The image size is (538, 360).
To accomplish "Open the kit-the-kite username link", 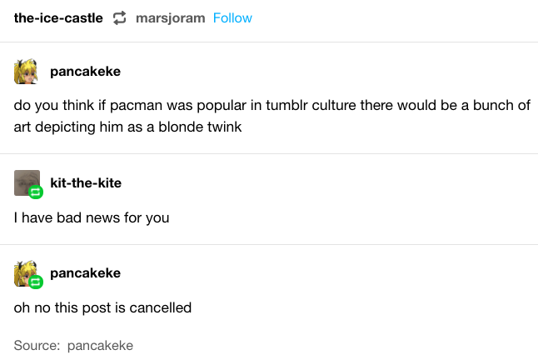I will pos(86,182).
